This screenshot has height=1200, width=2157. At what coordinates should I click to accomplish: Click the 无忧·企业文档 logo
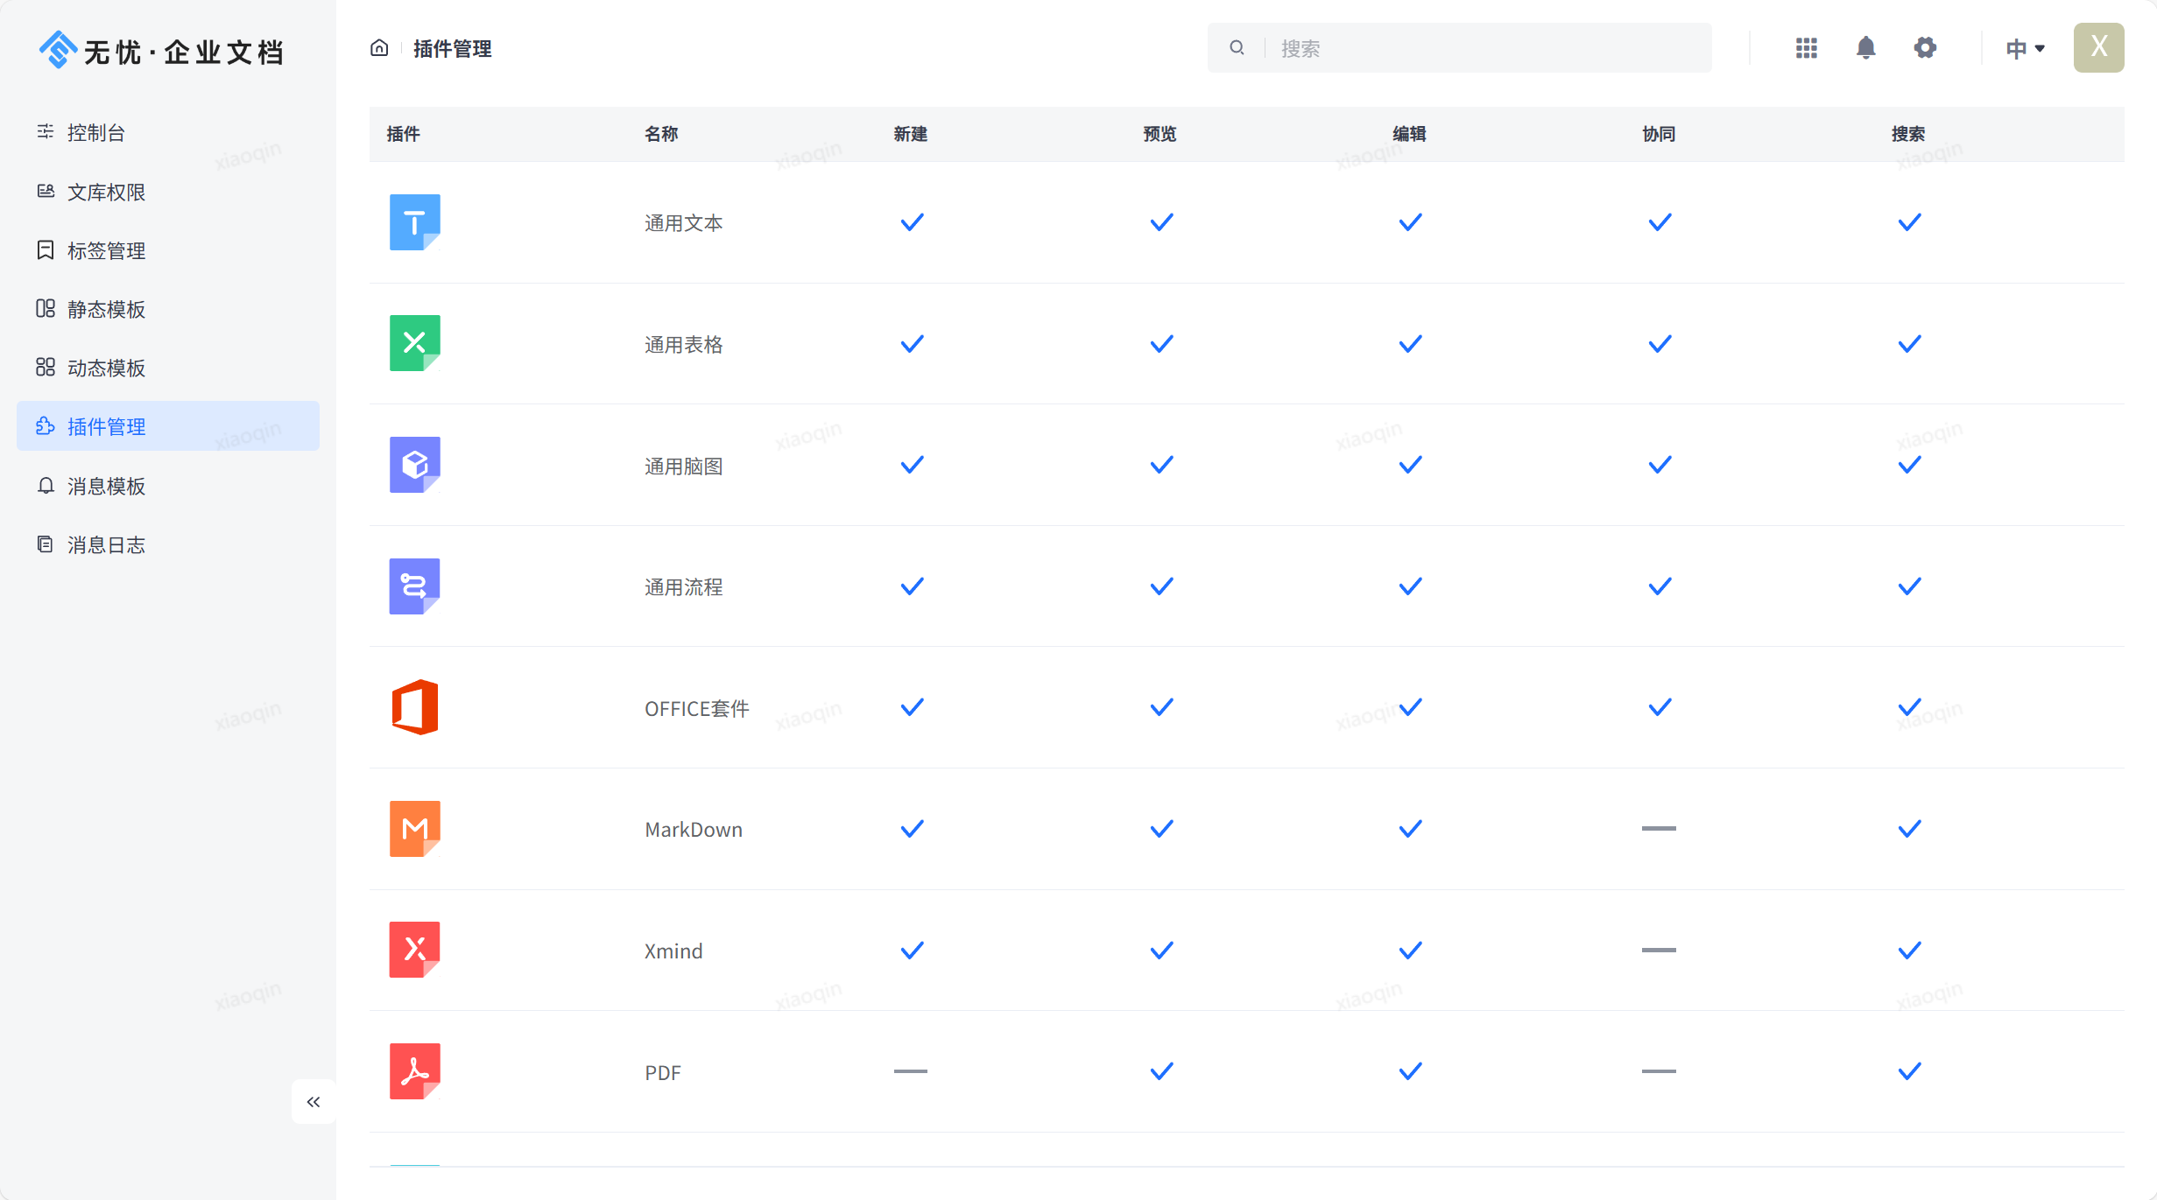pos(162,51)
